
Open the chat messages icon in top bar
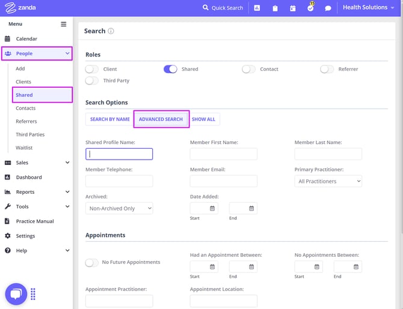pos(328,8)
